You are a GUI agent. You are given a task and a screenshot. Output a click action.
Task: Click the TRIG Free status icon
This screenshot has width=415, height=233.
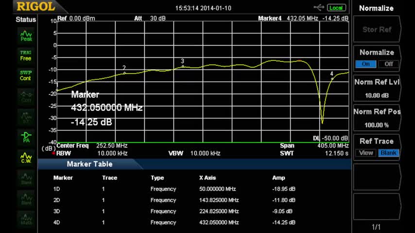pyautogui.click(x=26, y=55)
